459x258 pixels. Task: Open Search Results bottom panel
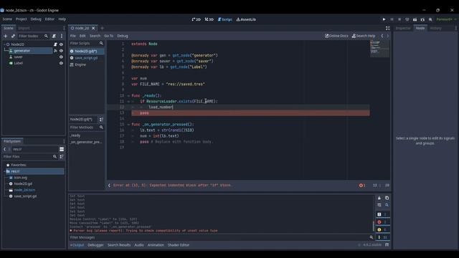point(119,245)
